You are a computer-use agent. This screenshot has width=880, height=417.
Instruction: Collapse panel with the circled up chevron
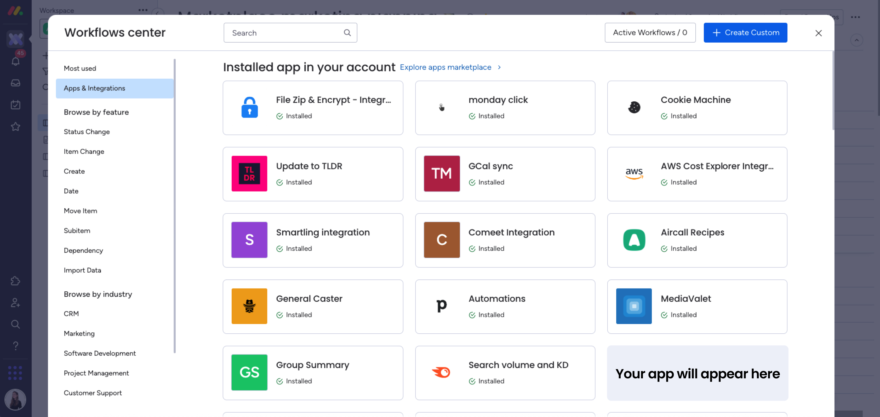856,40
